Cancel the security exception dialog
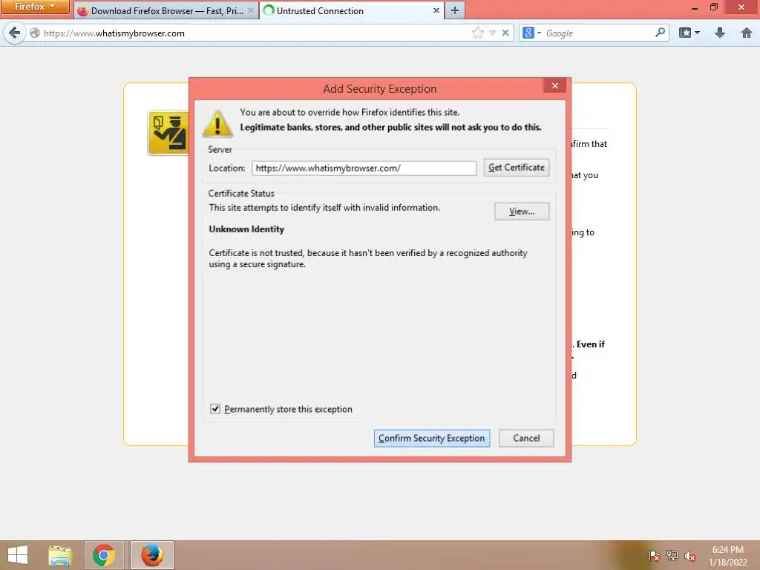Screen dimensions: 760x570 point(526,438)
